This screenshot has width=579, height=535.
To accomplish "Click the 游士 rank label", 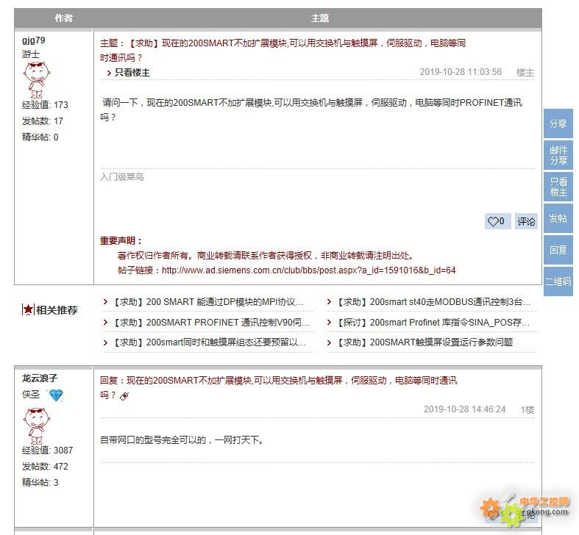I will 31,54.
